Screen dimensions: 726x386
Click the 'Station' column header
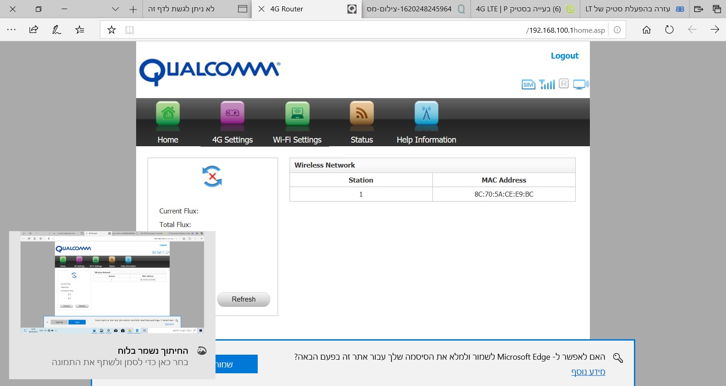361,180
